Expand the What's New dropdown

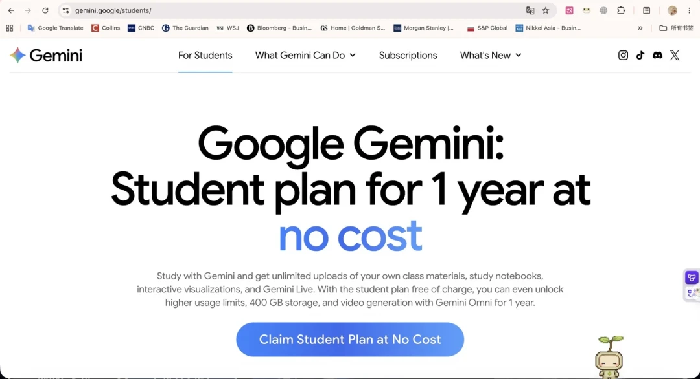(491, 55)
